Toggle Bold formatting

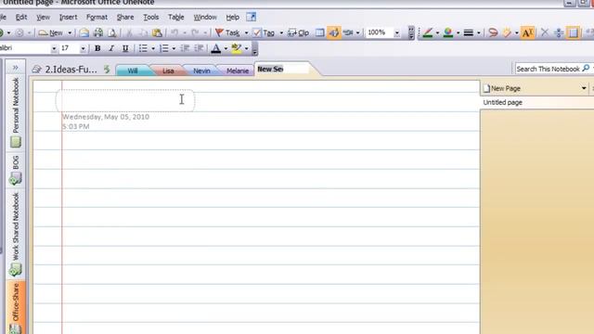[x=97, y=48]
